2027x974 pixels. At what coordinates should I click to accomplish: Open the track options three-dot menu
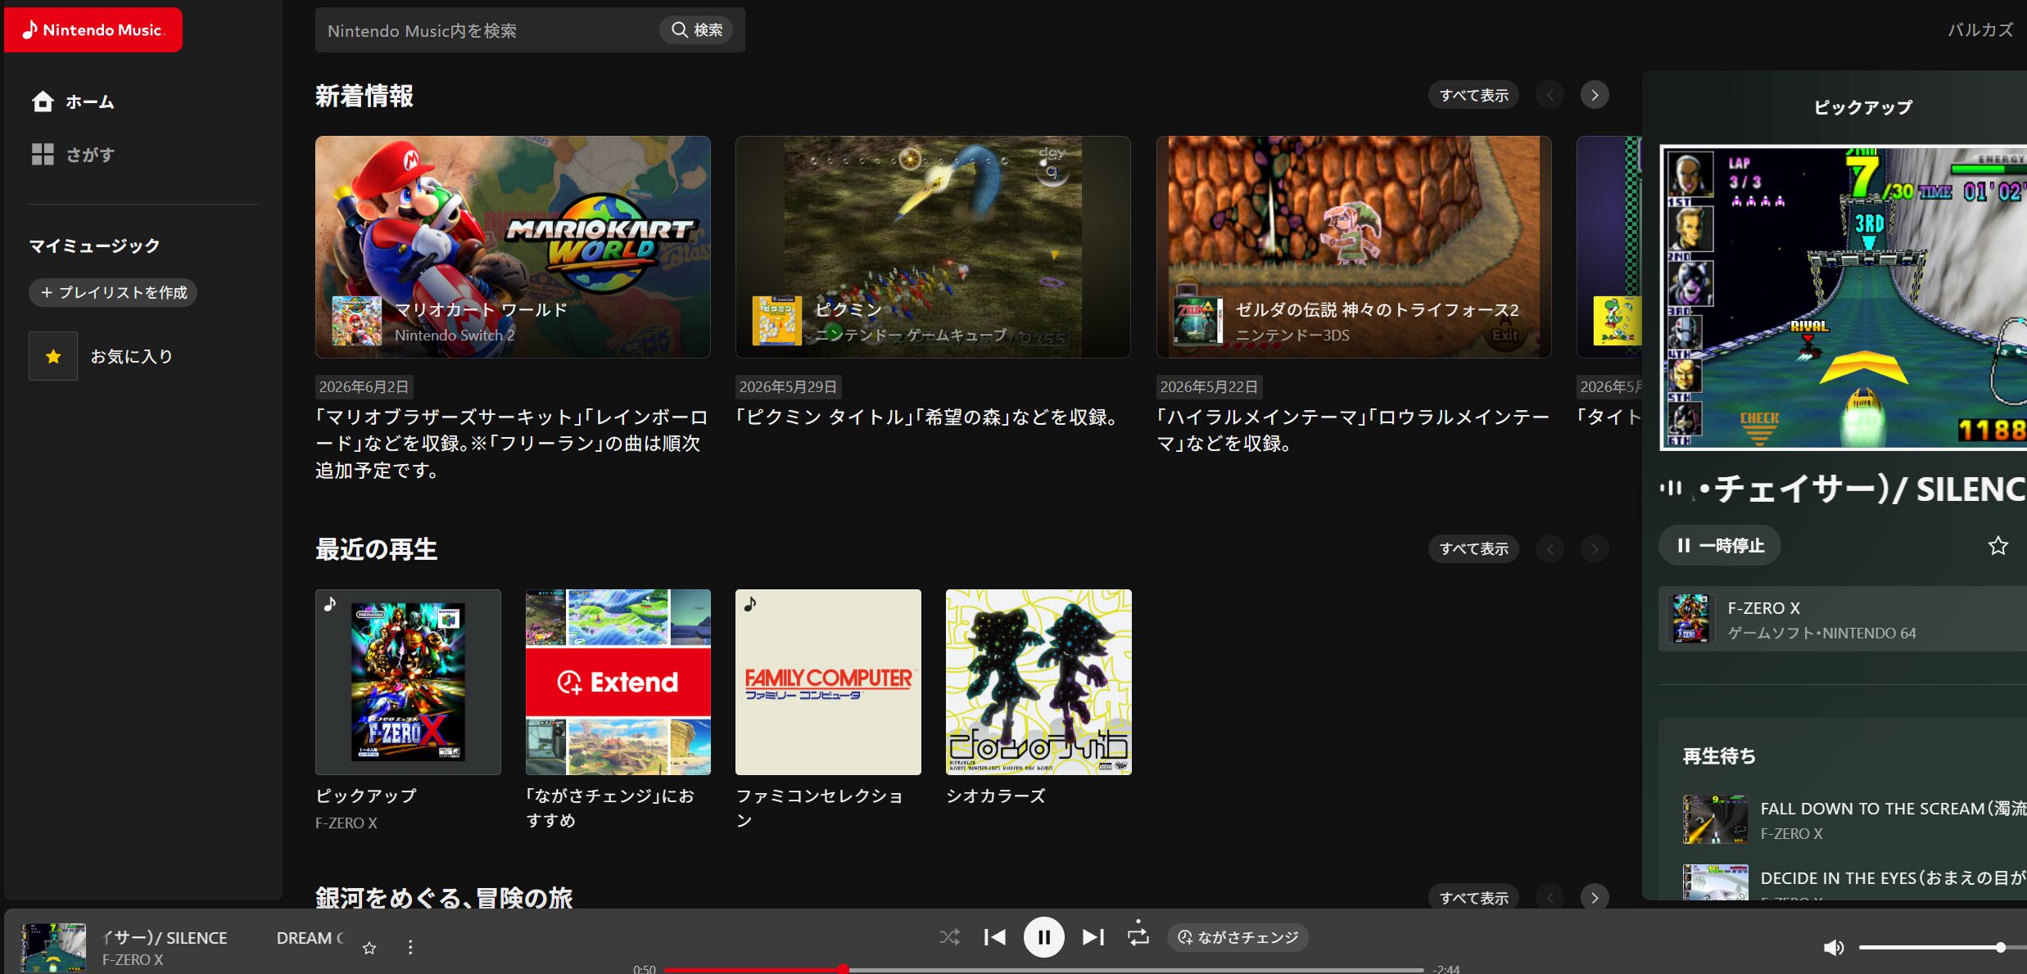click(410, 948)
